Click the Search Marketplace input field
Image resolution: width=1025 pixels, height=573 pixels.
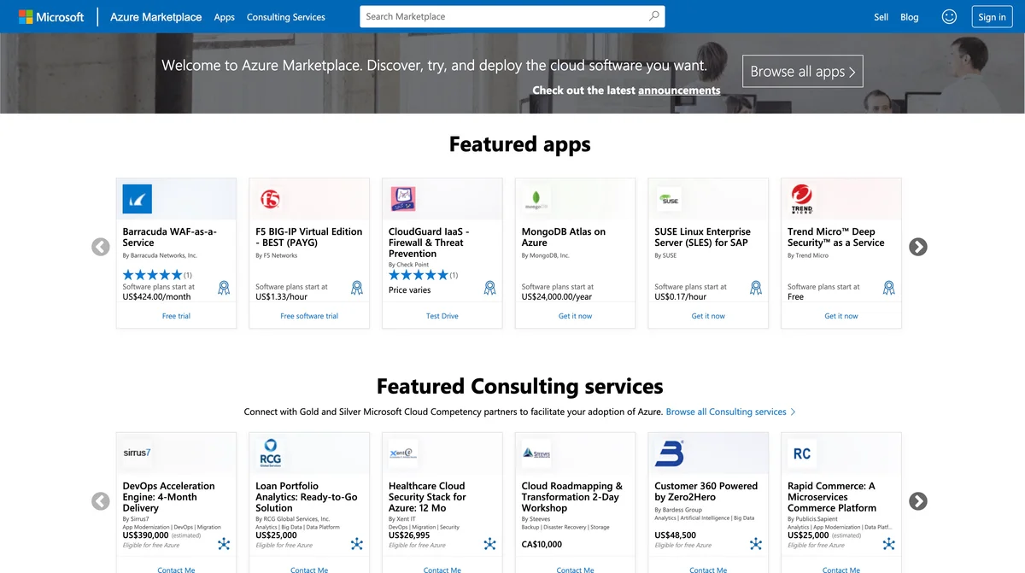(x=478, y=16)
